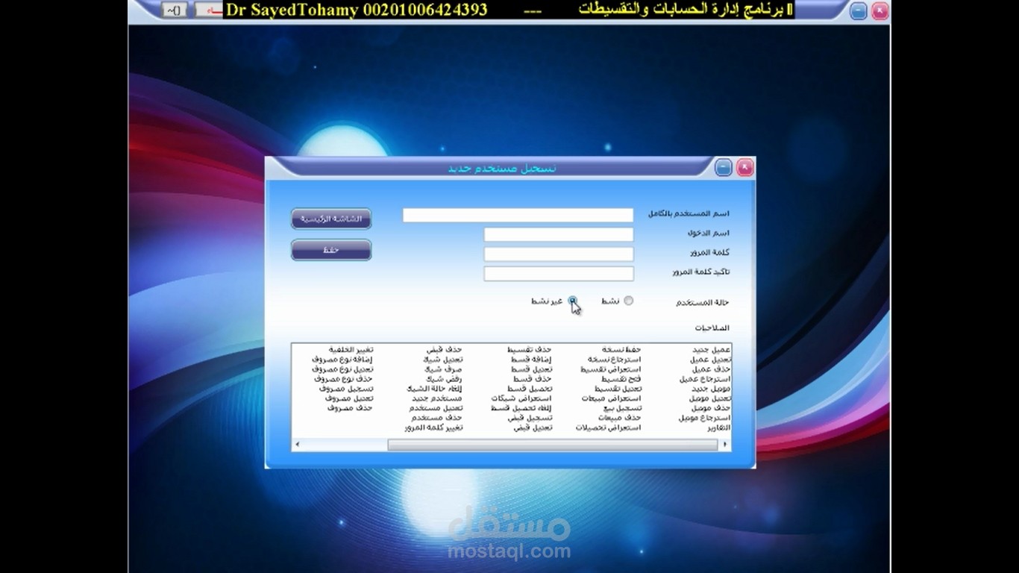Select permission تحصيل قسط
Image resolution: width=1019 pixels, height=573 pixels.
click(530, 389)
